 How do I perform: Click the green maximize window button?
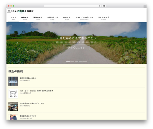[x=13, y=6]
